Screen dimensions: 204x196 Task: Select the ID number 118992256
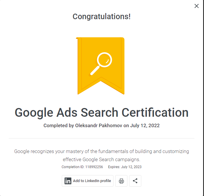pyautogui.click(x=94, y=167)
